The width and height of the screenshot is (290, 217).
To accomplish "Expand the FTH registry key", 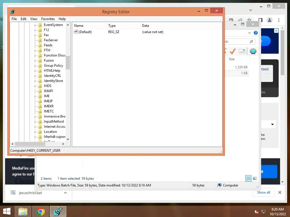I will (35, 51).
